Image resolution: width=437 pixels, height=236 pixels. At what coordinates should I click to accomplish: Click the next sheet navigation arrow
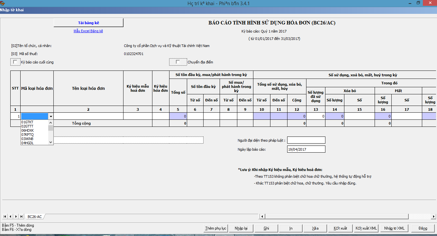point(16,216)
